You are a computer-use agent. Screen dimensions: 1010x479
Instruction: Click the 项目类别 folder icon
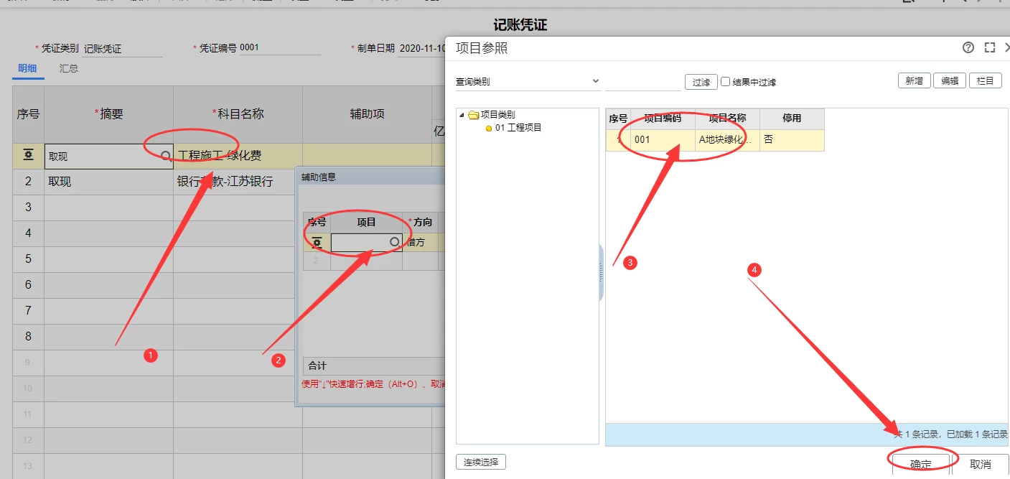click(473, 115)
